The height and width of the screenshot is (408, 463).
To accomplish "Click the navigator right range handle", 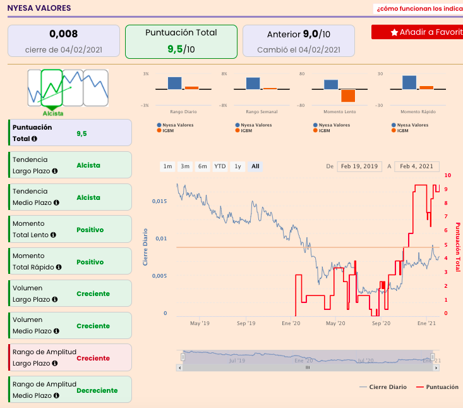I will click(432, 357).
